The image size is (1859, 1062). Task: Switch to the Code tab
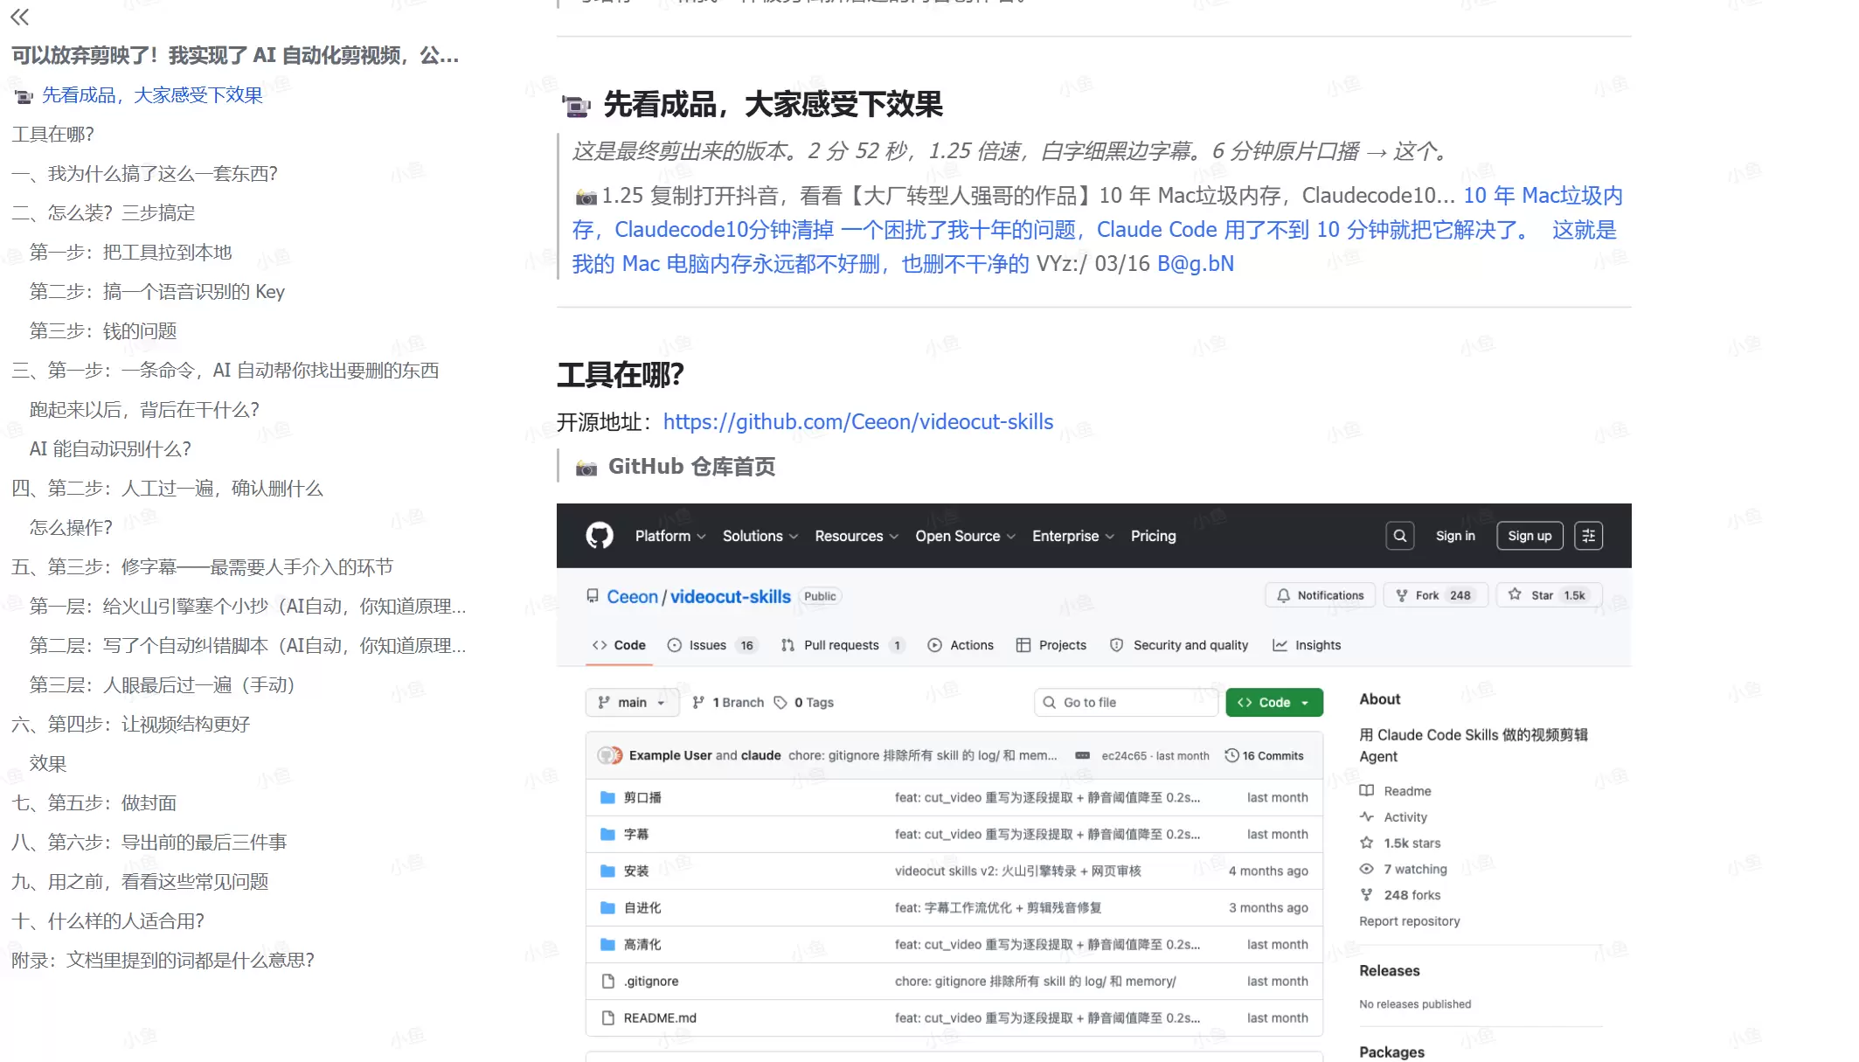click(x=619, y=645)
